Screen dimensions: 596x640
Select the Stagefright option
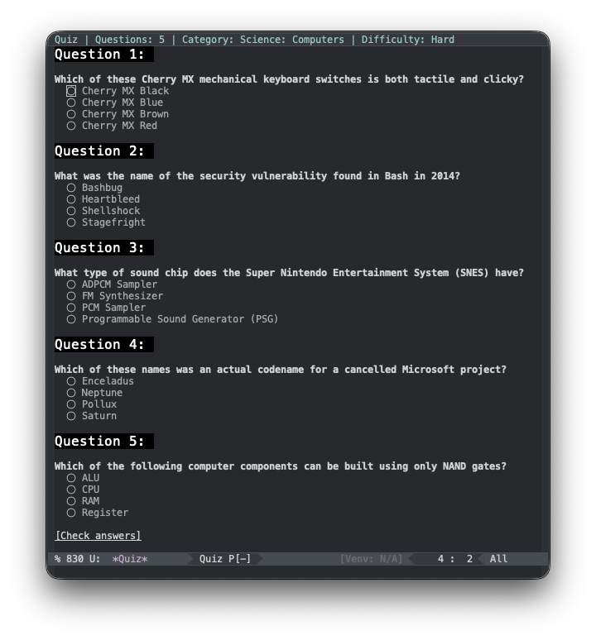click(71, 222)
